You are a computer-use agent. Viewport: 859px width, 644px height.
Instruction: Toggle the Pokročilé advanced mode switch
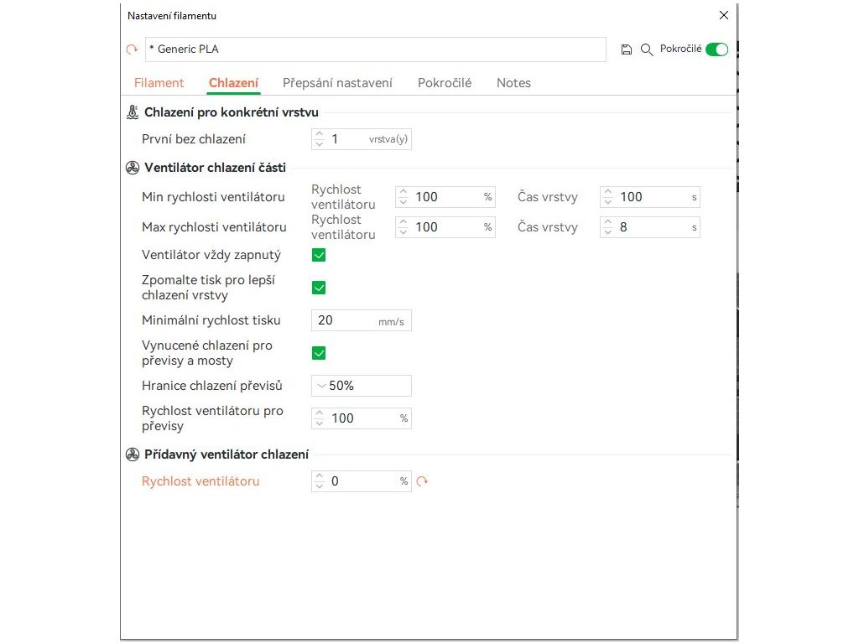click(x=716, y=49)
